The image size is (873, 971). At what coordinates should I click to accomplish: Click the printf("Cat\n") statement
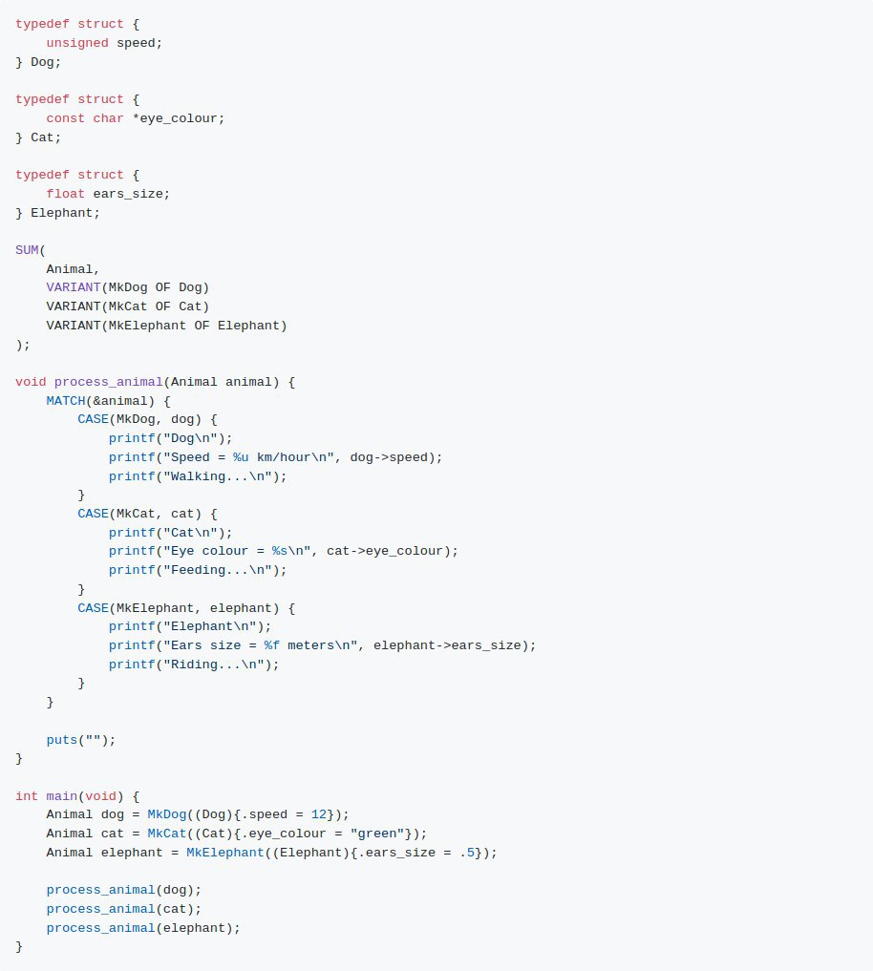(170, 533)
